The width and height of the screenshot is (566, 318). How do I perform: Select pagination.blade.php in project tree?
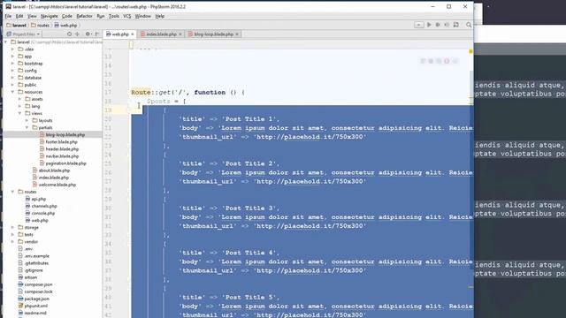coord(65,163)
